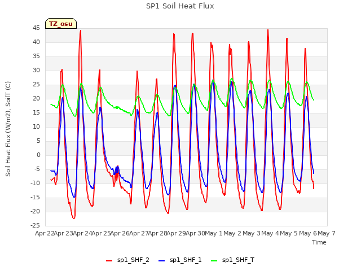This screenshot has height=271, width=361.
Task: Select the May 7 x-axis tick label
Action: point(327,233)
